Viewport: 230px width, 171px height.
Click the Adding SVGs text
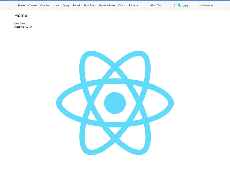click(23, 27)
